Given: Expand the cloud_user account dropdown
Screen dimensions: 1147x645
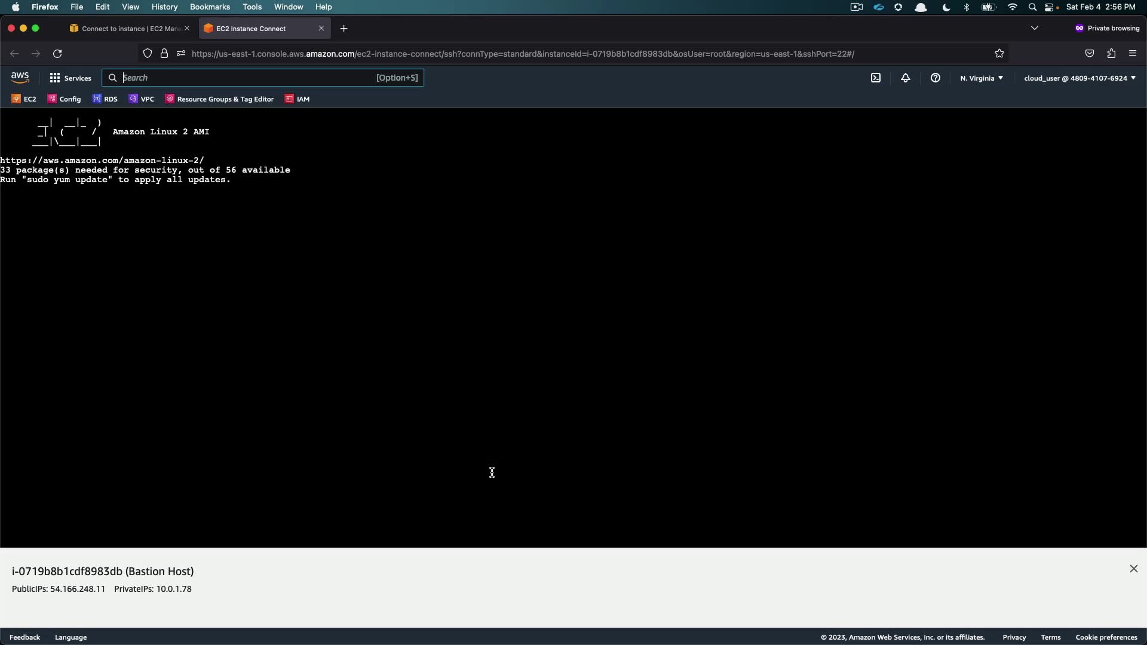Looking at the screenshot, I should [1079, 78].
